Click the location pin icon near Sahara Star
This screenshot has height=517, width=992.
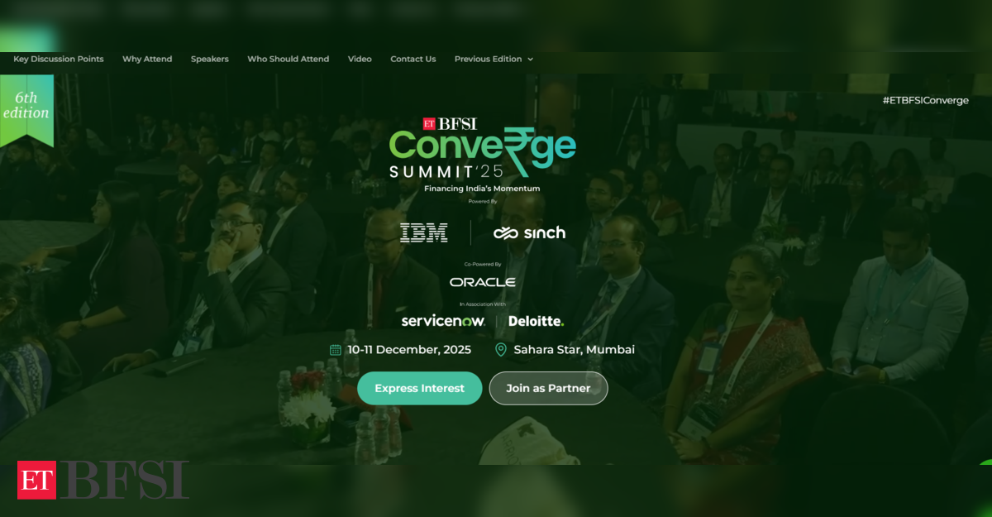click(500, 350)
